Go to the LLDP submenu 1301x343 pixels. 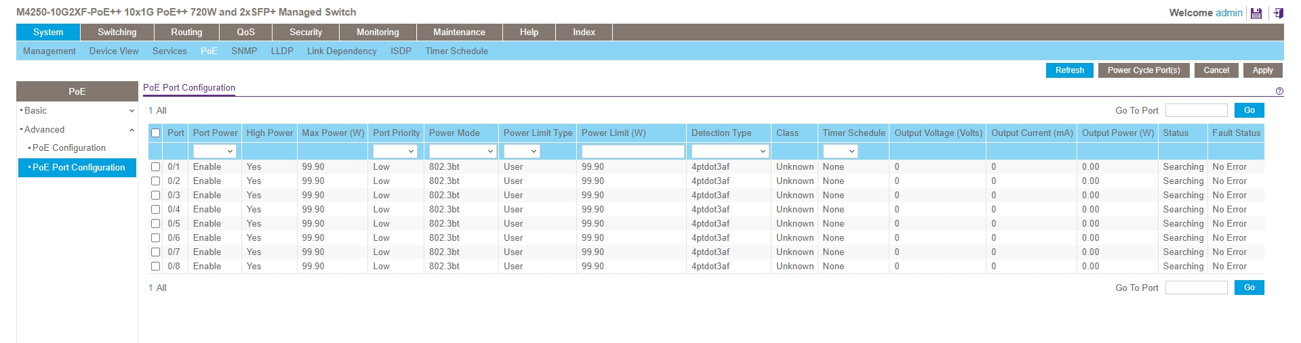(282, 51)
